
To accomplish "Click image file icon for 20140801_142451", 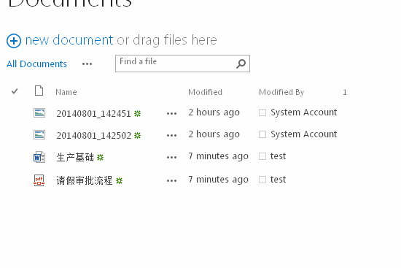I will (x=39, y=112).
